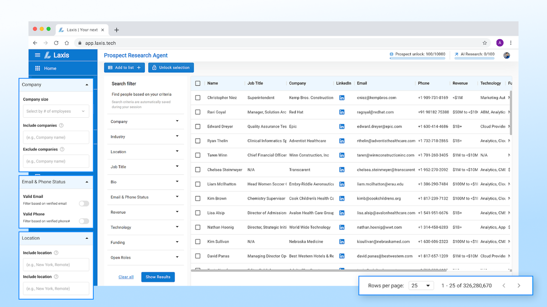Open LinkedIn profile for Kim Brown

(x=342, y=198)
